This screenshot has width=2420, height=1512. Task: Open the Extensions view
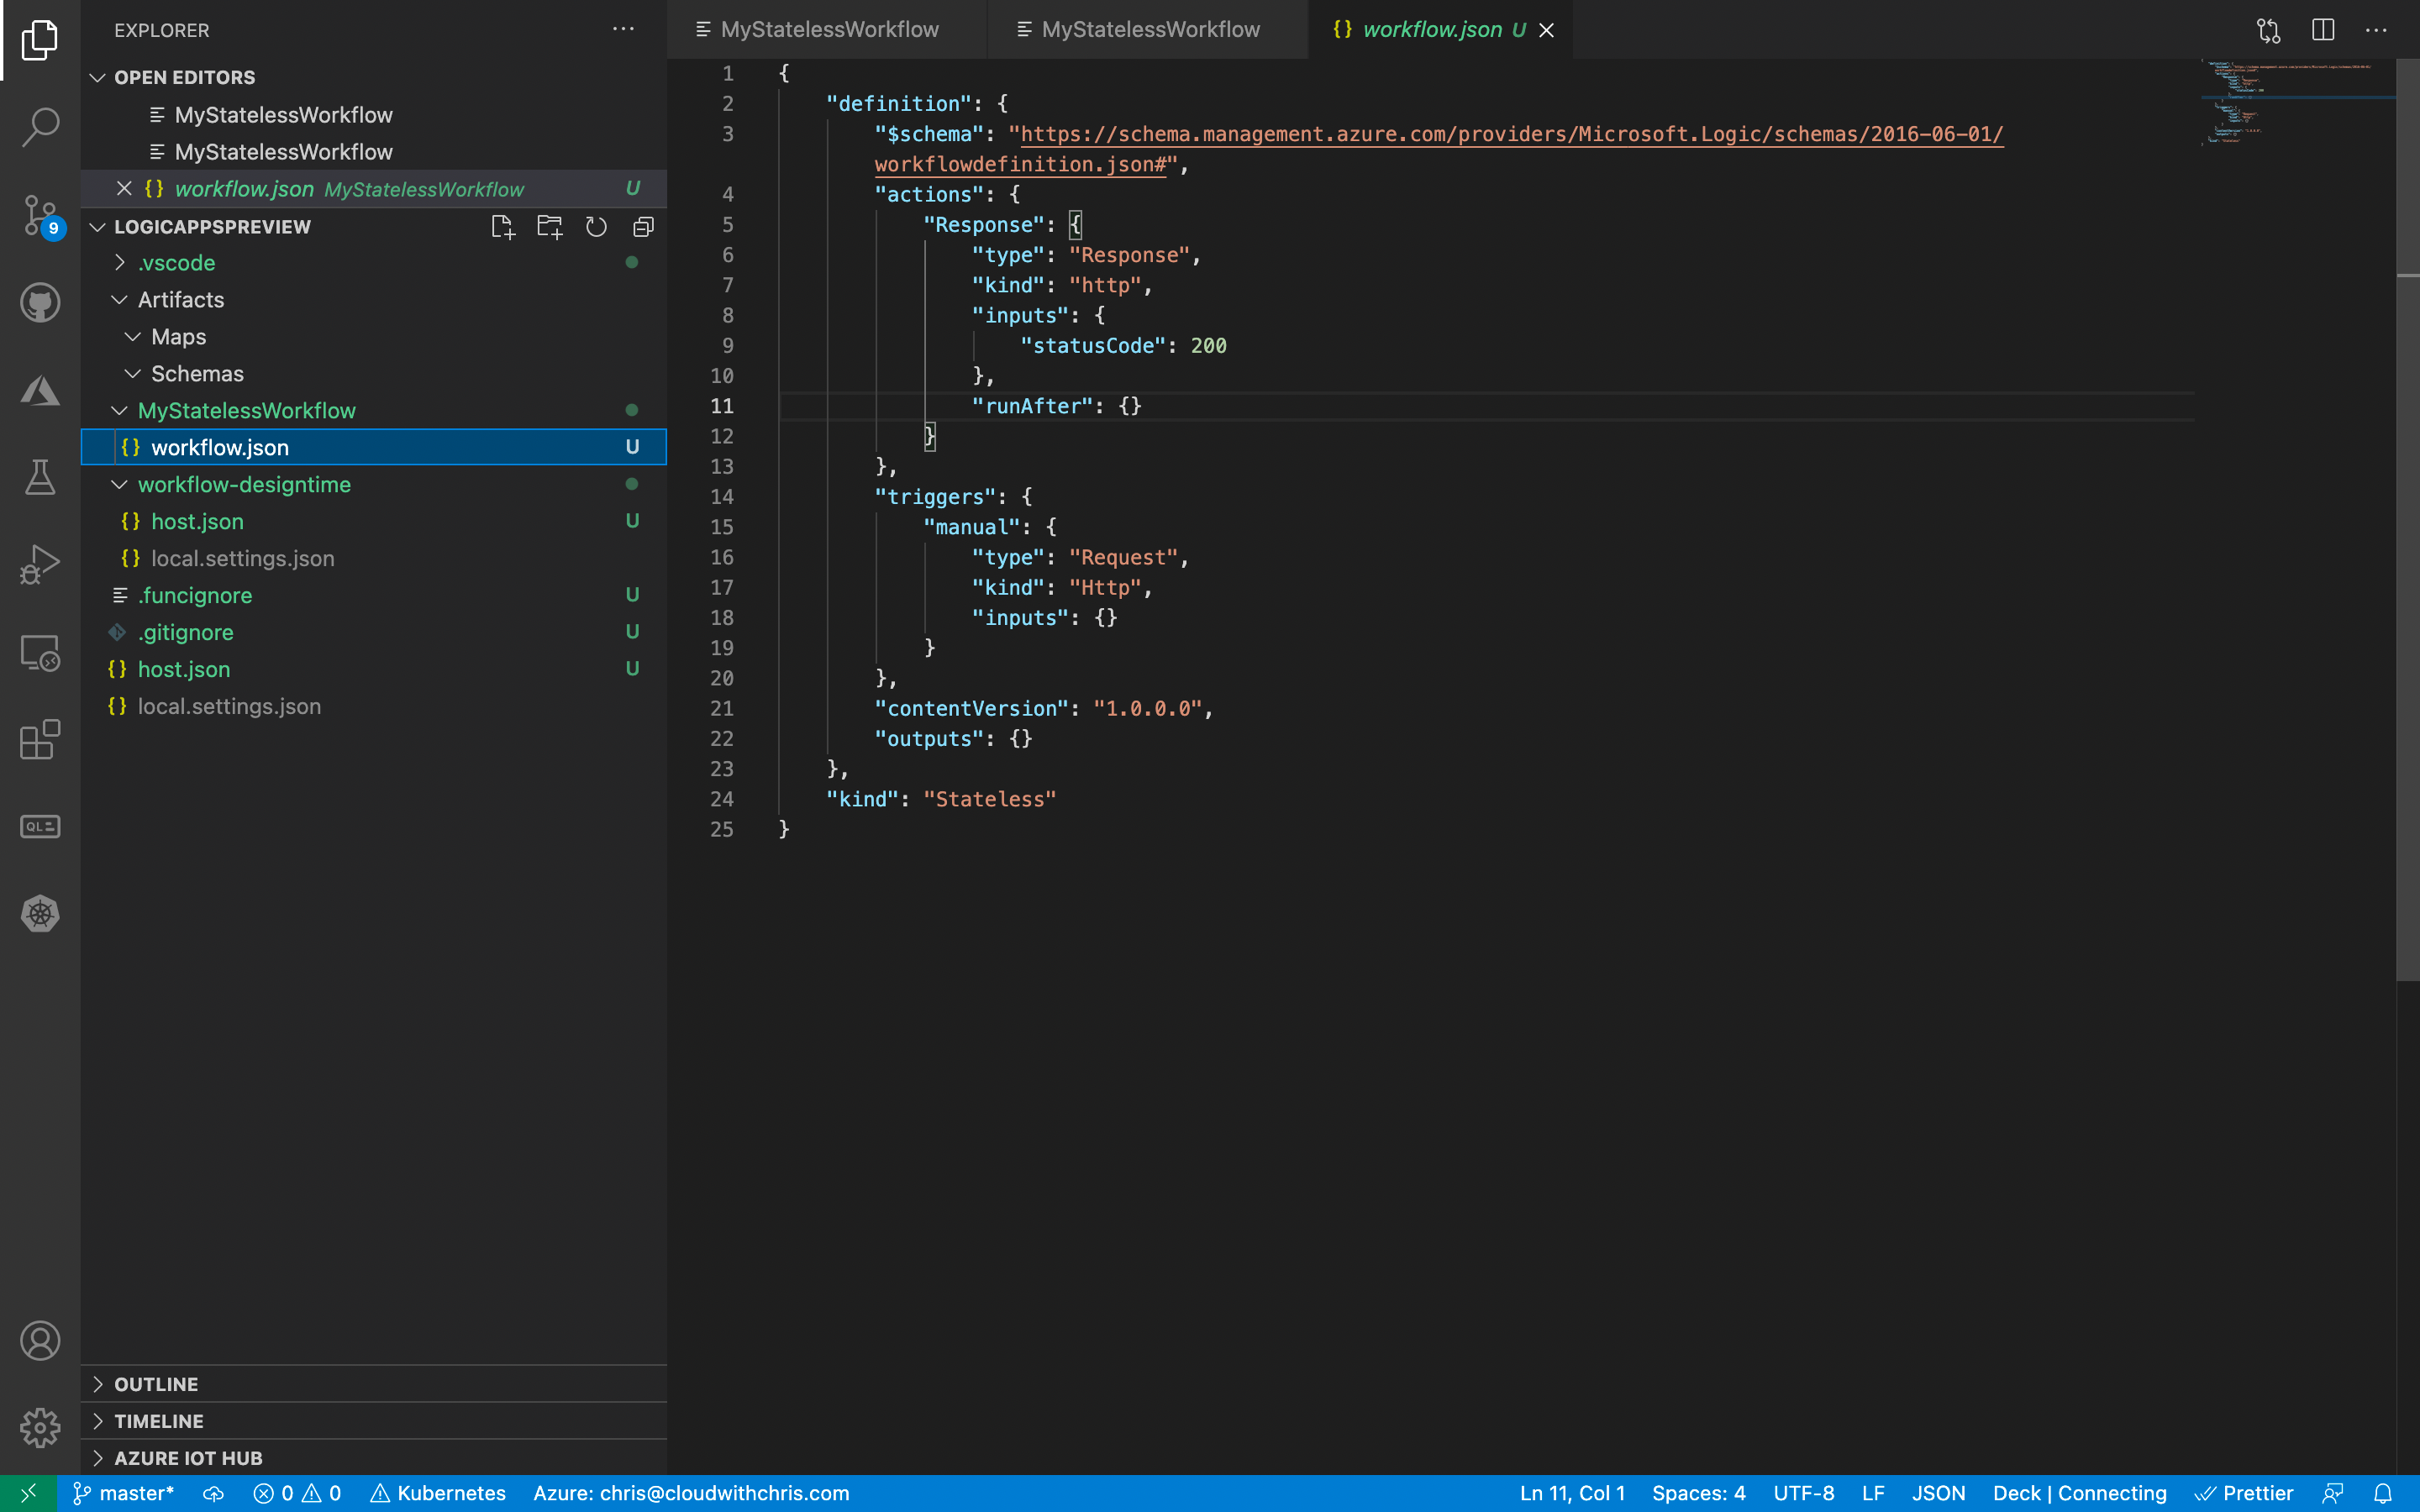point(39,740)
